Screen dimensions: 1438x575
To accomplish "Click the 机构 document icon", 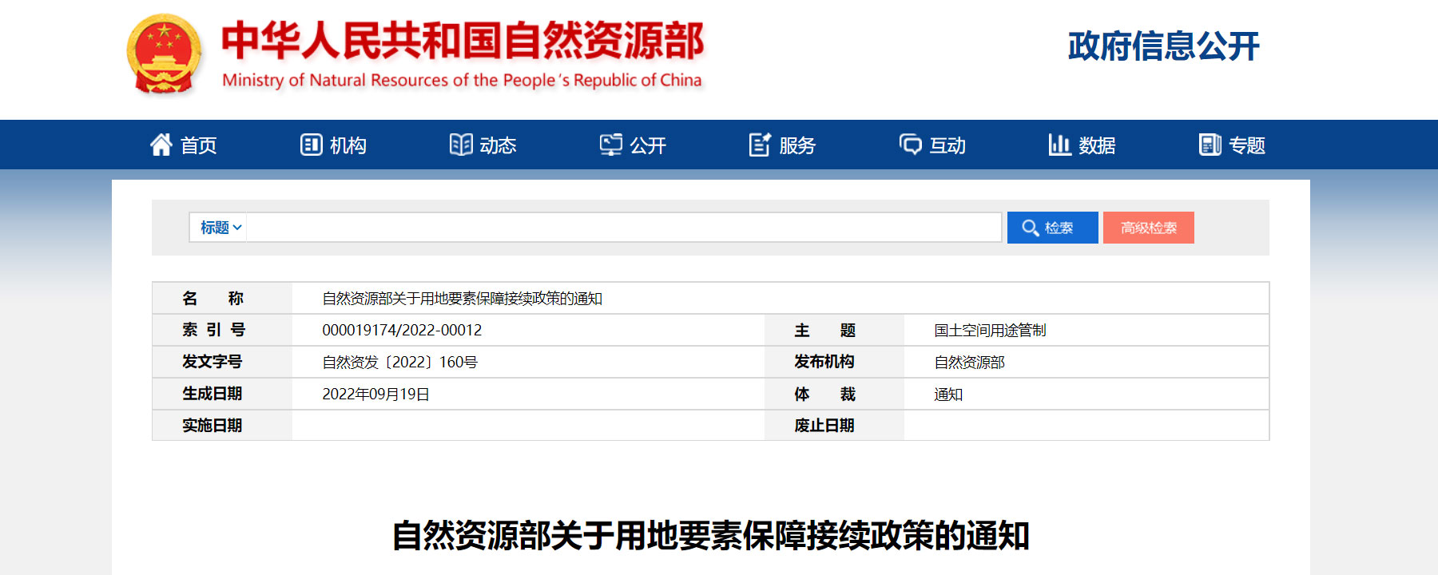I will (311, 145).
